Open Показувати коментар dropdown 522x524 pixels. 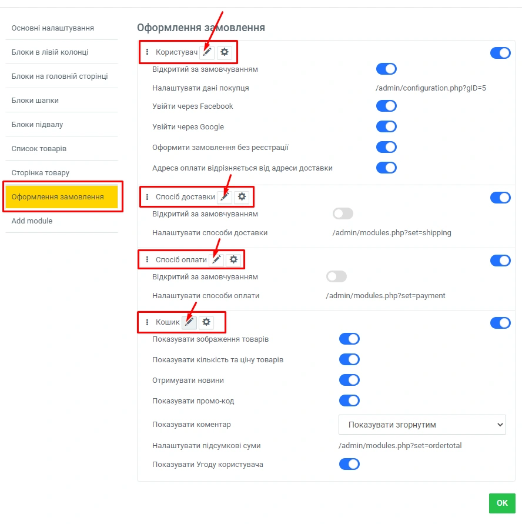tap(422, 425)
